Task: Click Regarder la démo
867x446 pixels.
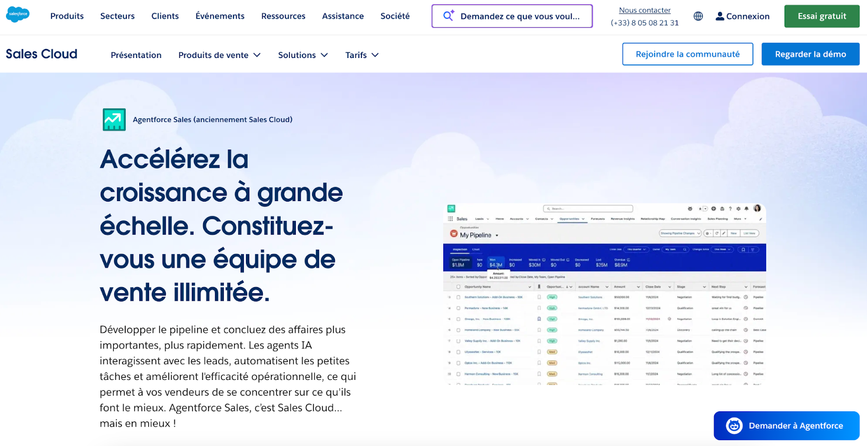Action: point(810,54)
